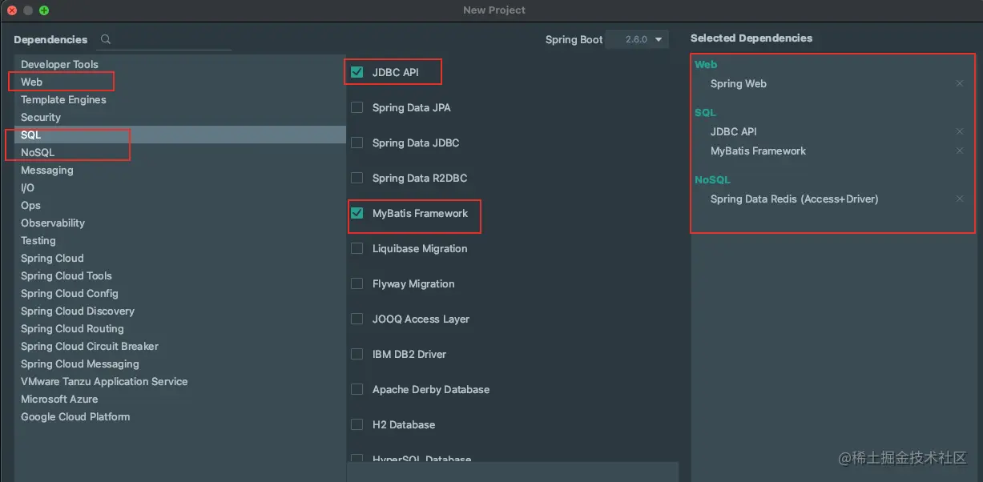The image size is (983, 482).
Task: Enable the IBM DB2 Driver checkbox
Action: click(x=357, y=354)
